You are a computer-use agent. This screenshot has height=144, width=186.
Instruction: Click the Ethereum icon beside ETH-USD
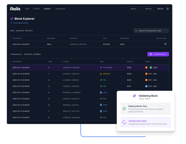pos(146,86)
